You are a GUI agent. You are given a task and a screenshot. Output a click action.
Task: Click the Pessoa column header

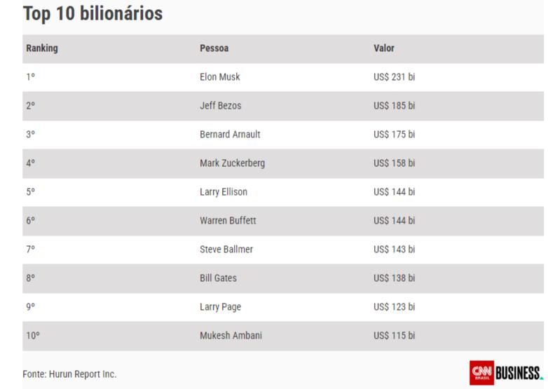click(x=214, y=48)
